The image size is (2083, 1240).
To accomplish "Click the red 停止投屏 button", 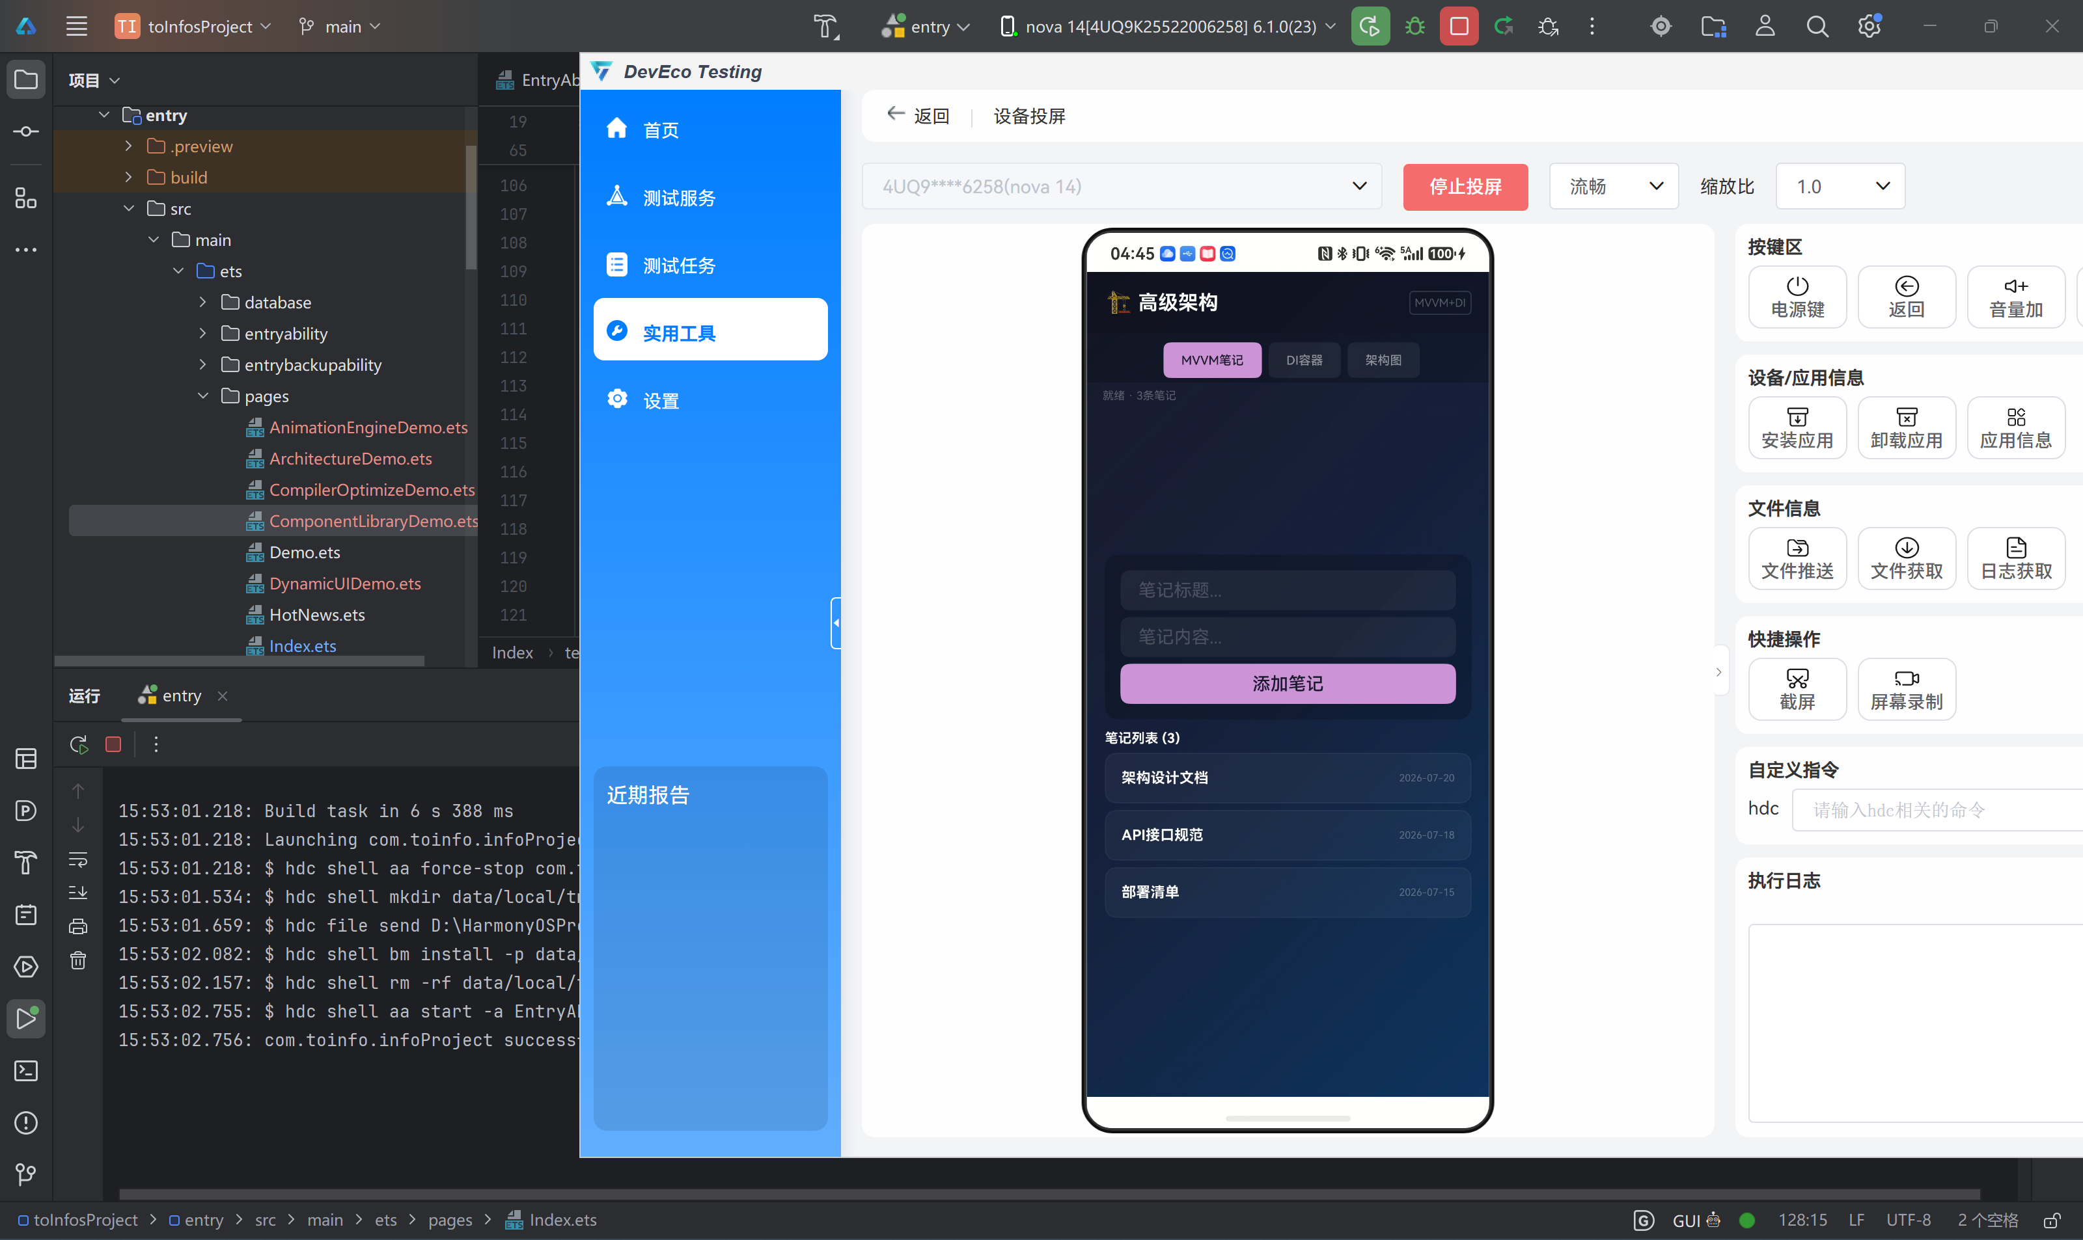I will click(x=1465, y=186).
